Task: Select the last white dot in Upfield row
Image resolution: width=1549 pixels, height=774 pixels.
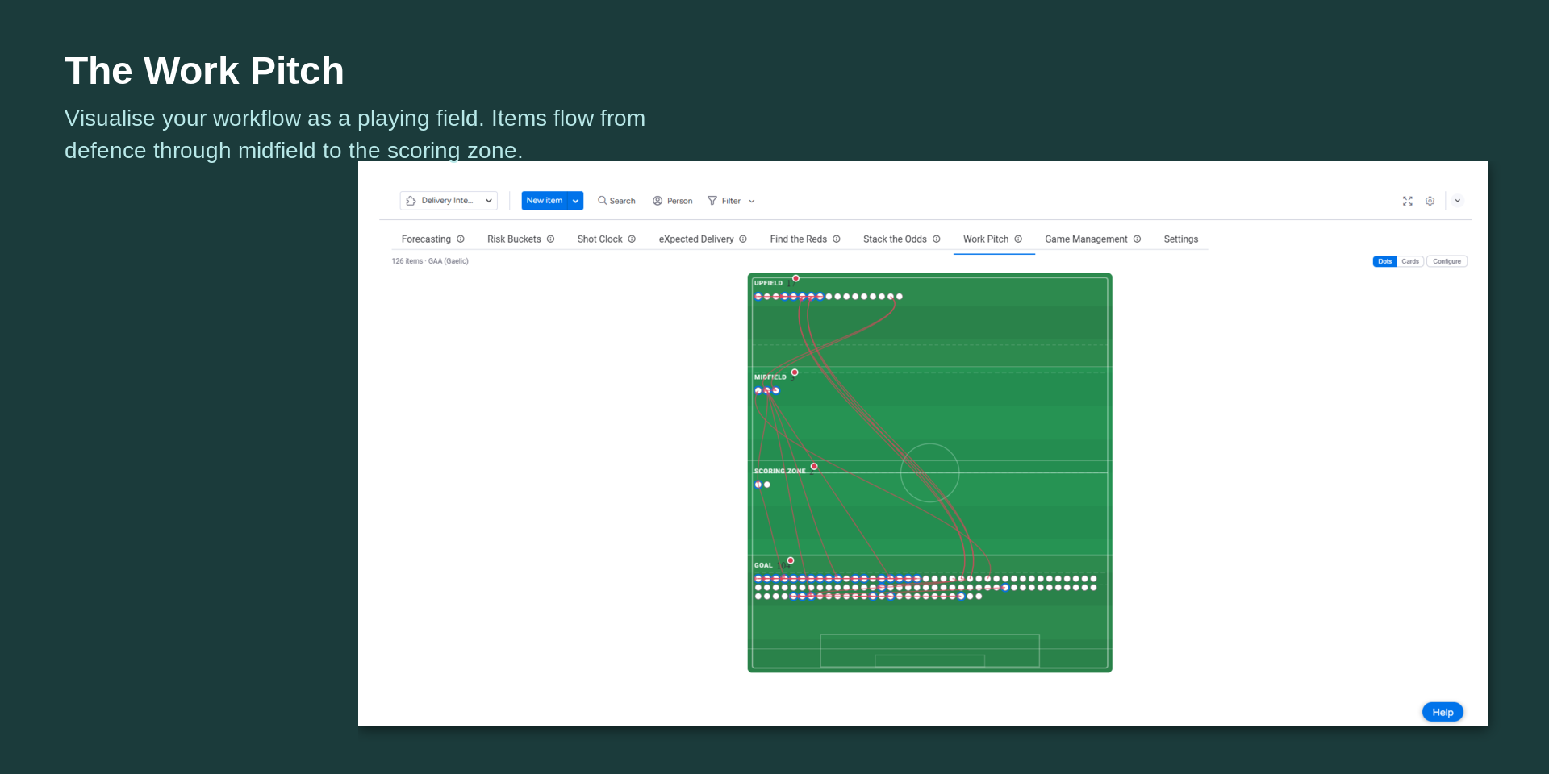Action: click(x=900, y=297)
